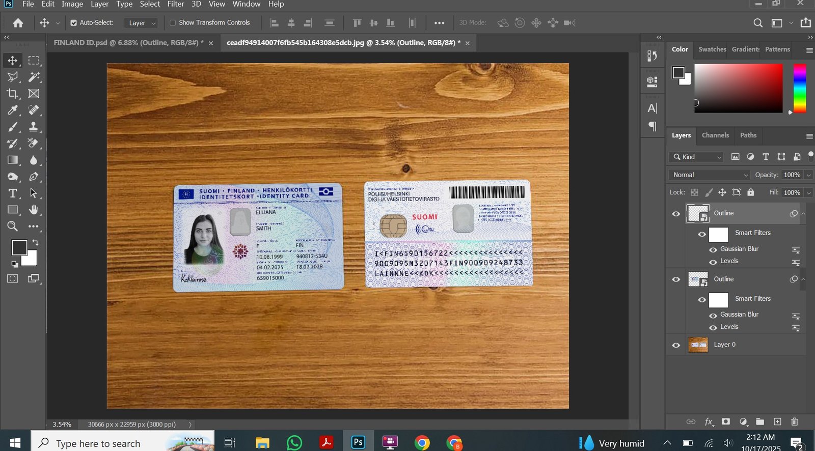
Task: Select the Crop tool
Action: (x=12, y=94)
